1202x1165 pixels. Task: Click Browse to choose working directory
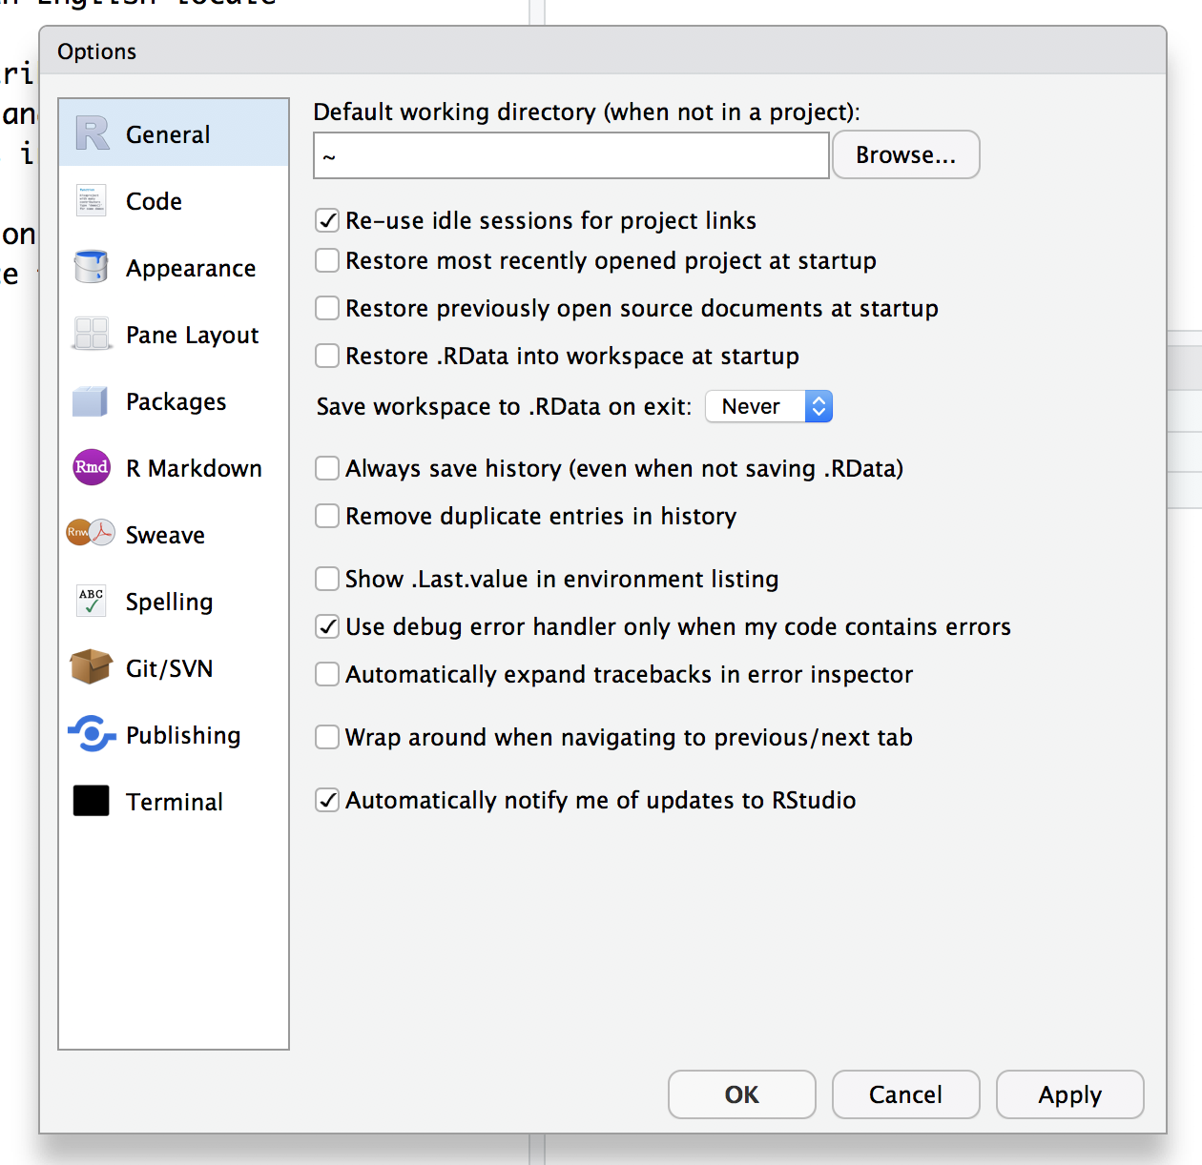pyautogui.click(x=905, y=155)
